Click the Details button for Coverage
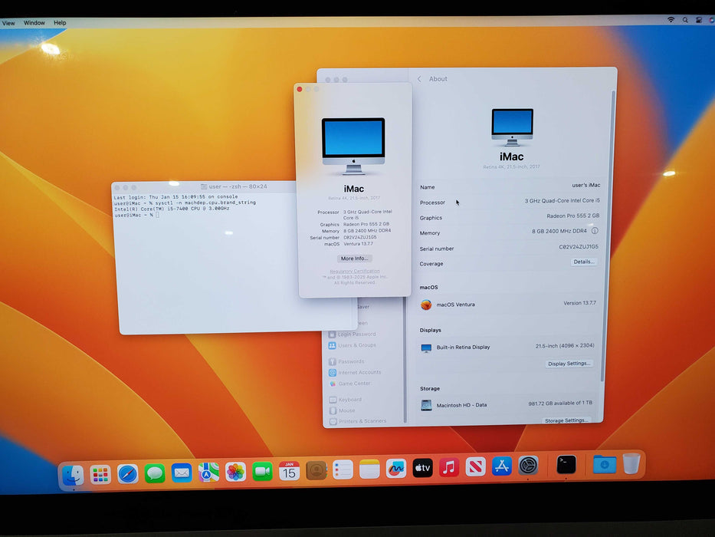Viewport: 715px width, 537px height. (x=584, y=262)
